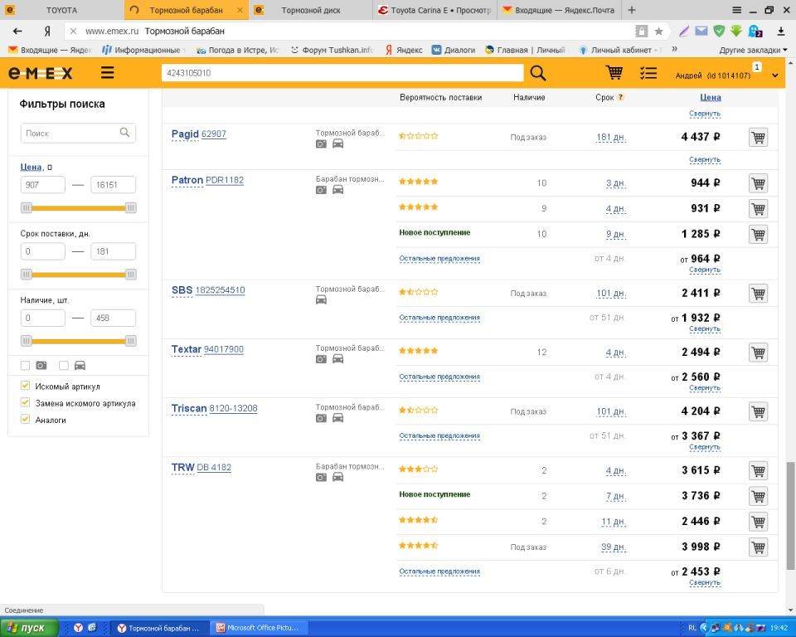The width and height of the screenshot is (796, 637).
Task: Open the SBS brand link
Action: point(182,290)
